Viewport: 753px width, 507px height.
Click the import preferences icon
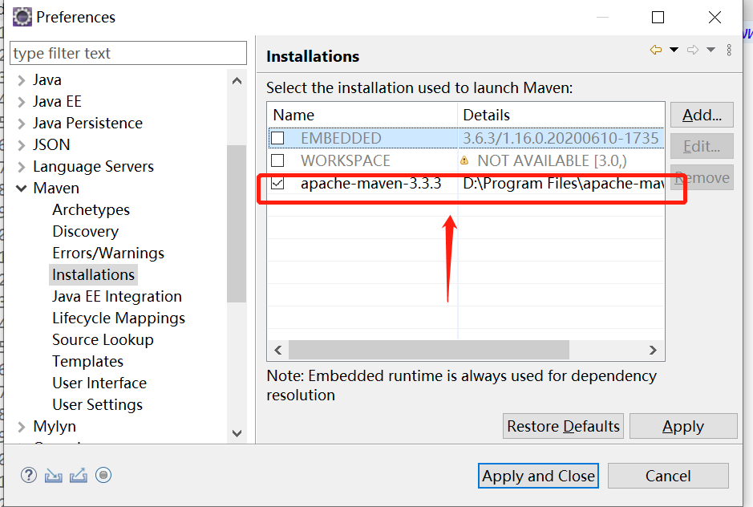pos(54,475)
